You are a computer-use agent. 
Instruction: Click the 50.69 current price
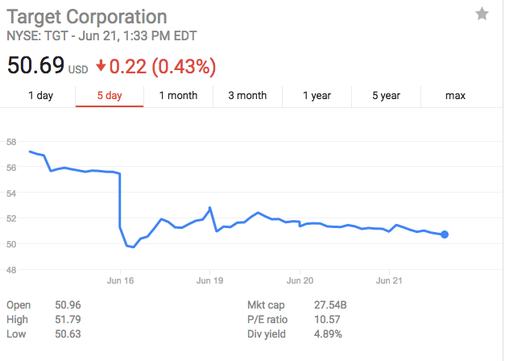click(x=35, y=64)
